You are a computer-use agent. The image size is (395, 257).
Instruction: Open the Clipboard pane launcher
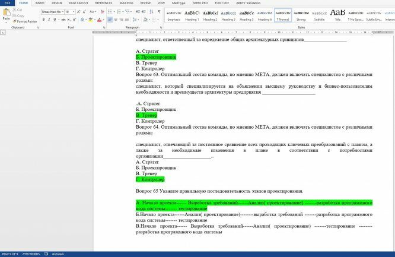click(38, 27)
